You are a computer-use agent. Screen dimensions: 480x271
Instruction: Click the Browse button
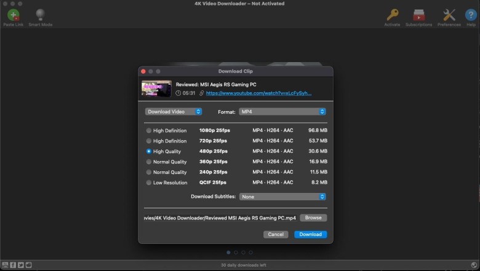[x=313, y=218]
